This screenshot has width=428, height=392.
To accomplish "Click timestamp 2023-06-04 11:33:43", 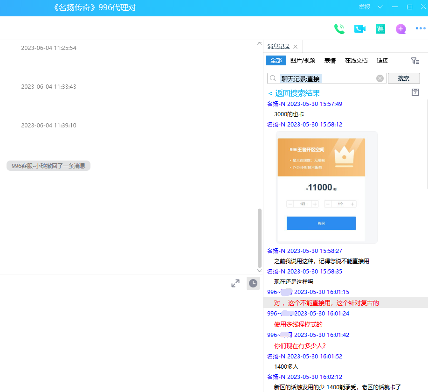I will click(x=48, y=87).
